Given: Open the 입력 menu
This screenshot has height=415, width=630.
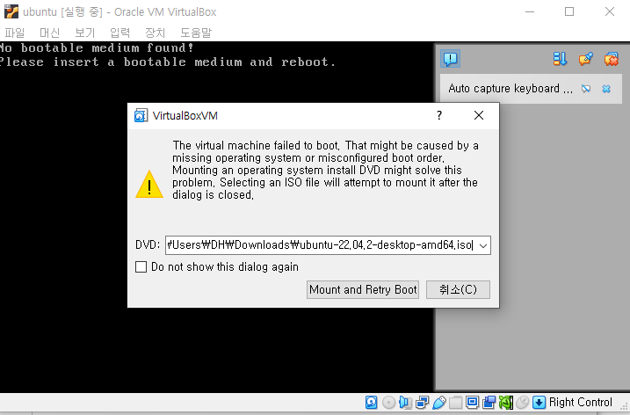Looking at the screenshot, I should [x=119, y=33].
